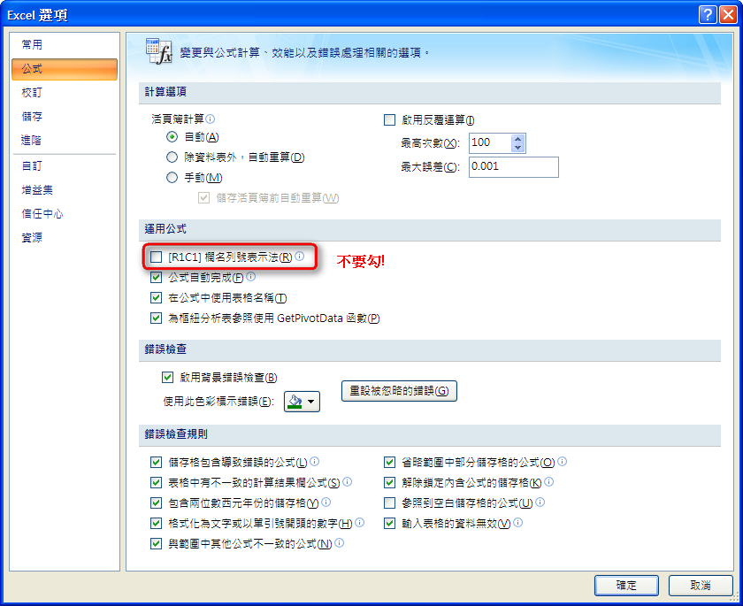The width and height of the screenshot is (743, 606).
Task: Open the 資源 category
Action: point(64,237)
